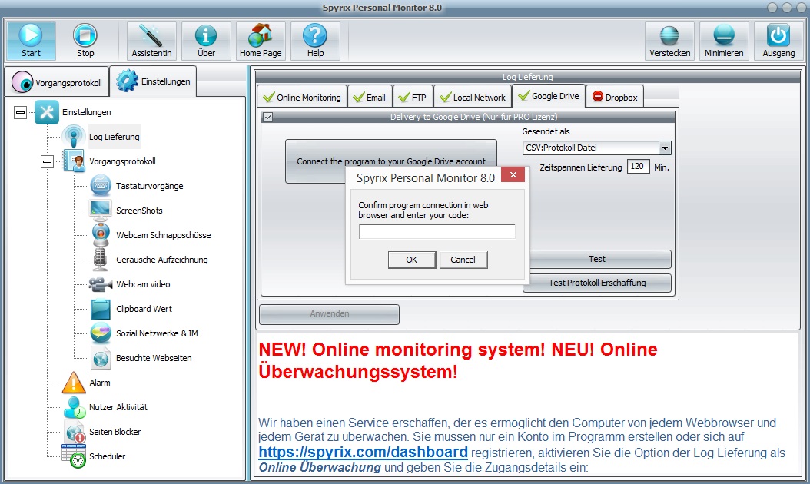Click the Ausgang power icon

click(778, 35)
